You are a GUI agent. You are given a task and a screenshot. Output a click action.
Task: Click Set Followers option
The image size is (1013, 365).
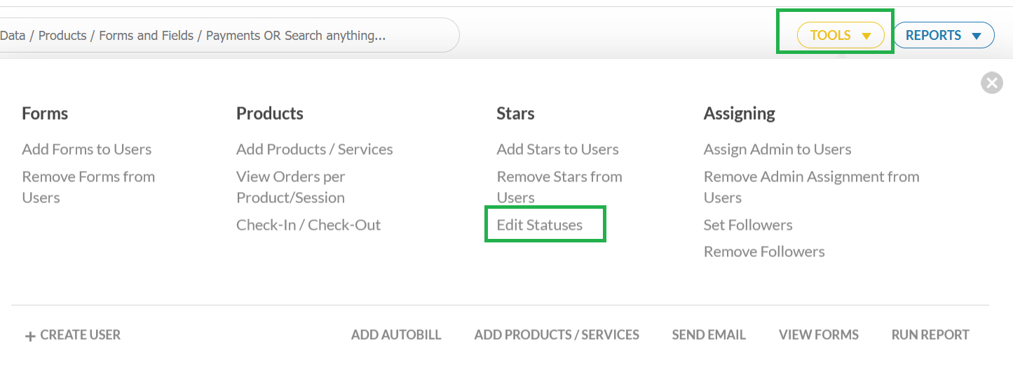click(748, 225)
